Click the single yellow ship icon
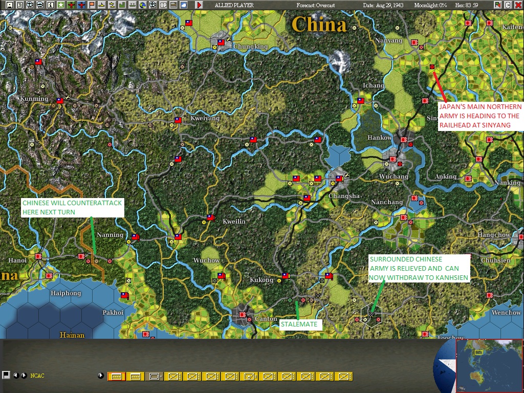This screenshot has height=393, width=524. [102, 5]
